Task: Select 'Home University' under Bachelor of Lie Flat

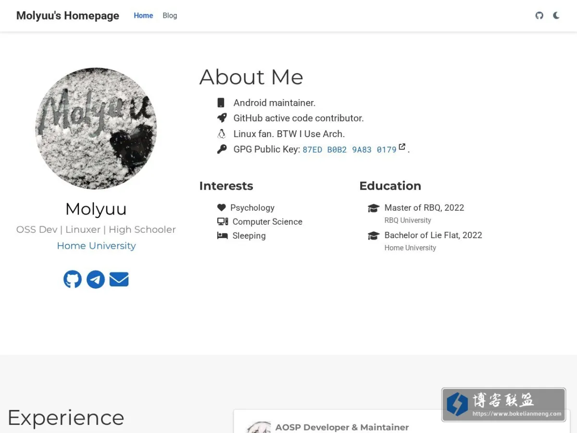Action: click(410, 248)
